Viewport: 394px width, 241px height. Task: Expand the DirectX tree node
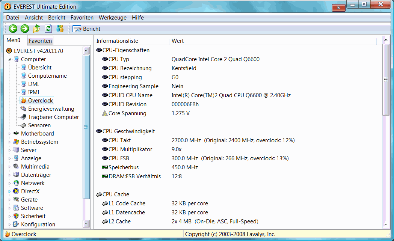coord(9,191)
